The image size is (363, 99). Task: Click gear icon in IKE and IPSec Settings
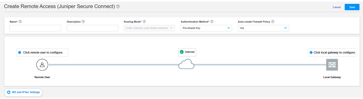(9, 92)
